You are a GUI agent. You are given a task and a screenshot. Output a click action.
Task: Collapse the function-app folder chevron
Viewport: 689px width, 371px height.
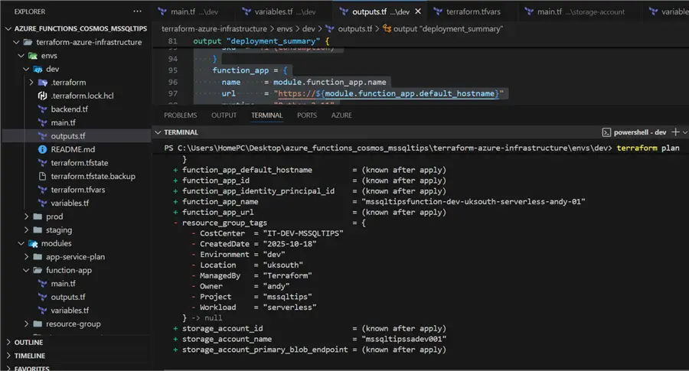(x=26, y=270)
